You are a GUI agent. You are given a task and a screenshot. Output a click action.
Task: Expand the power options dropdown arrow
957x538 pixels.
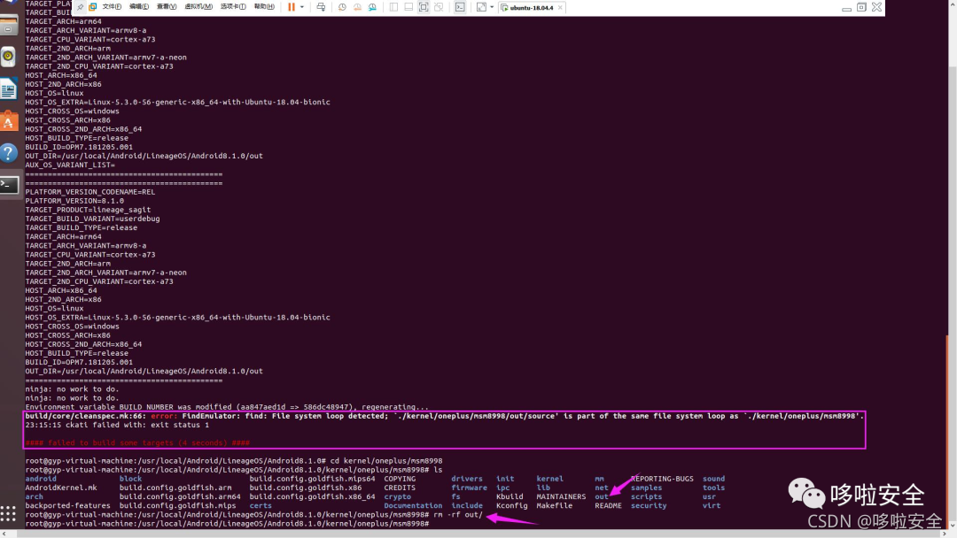pyautogui.click(x=302, y=7)
